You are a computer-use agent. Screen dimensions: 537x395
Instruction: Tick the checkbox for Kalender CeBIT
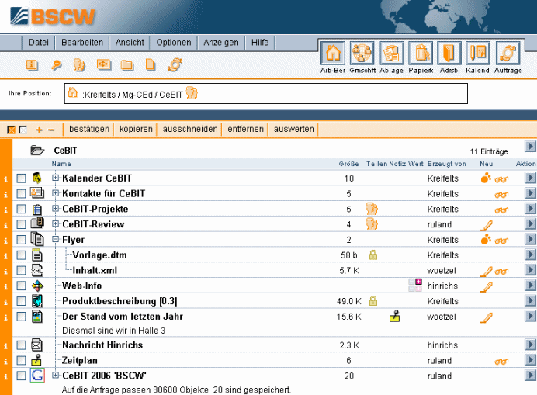(x=21, y=178)
